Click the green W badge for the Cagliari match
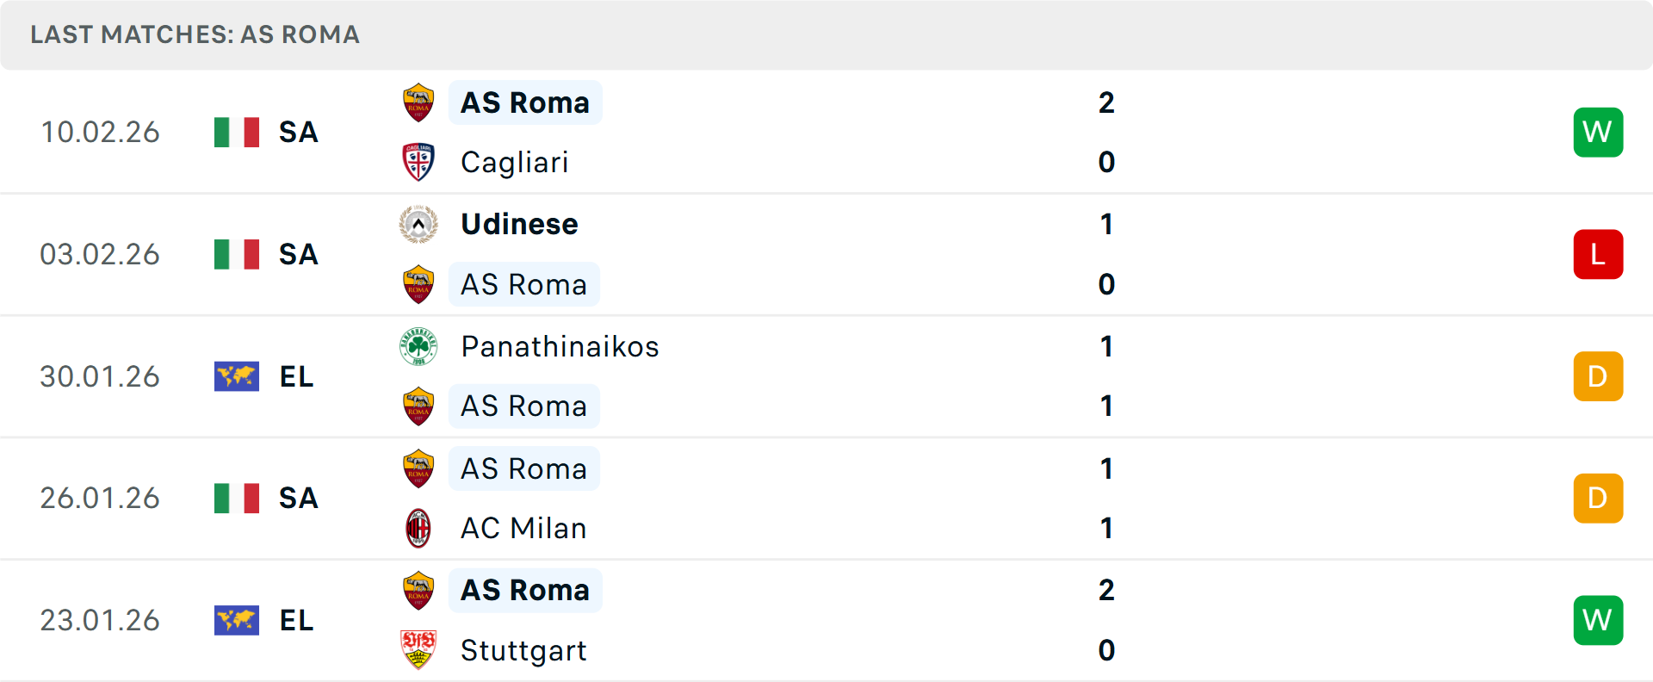 tap(1598, 132)
